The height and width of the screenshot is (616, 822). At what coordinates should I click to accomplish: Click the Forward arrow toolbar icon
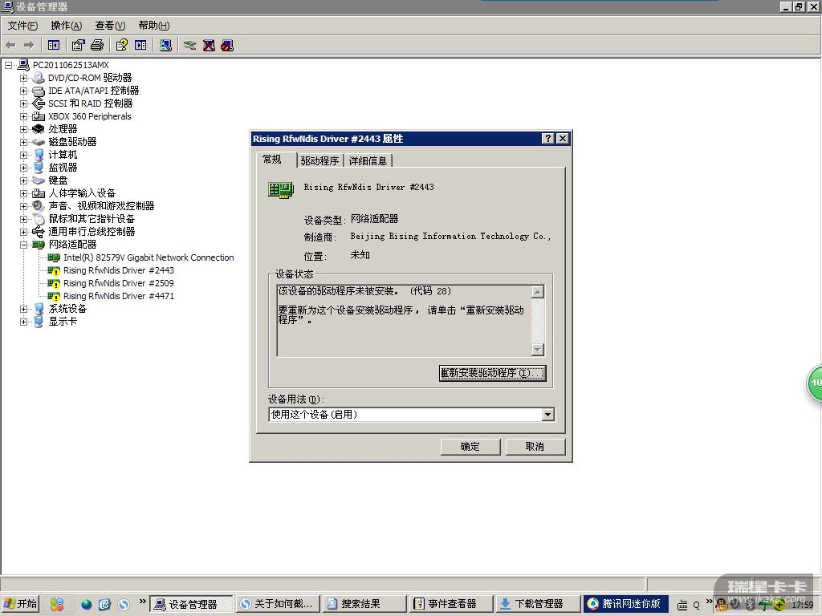click(29, 46)
